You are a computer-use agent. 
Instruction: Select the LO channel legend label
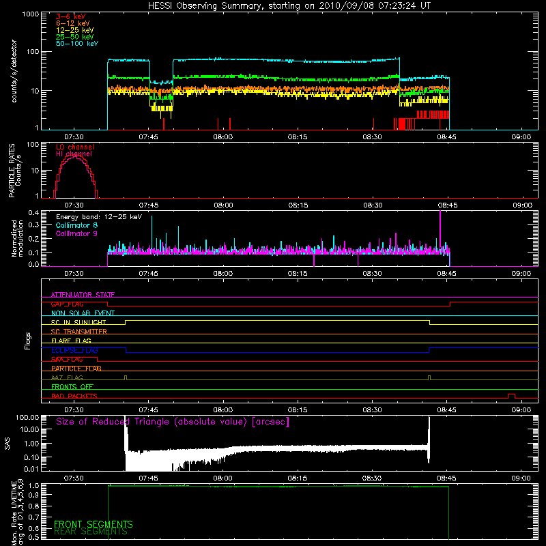(x=75, y=147)
